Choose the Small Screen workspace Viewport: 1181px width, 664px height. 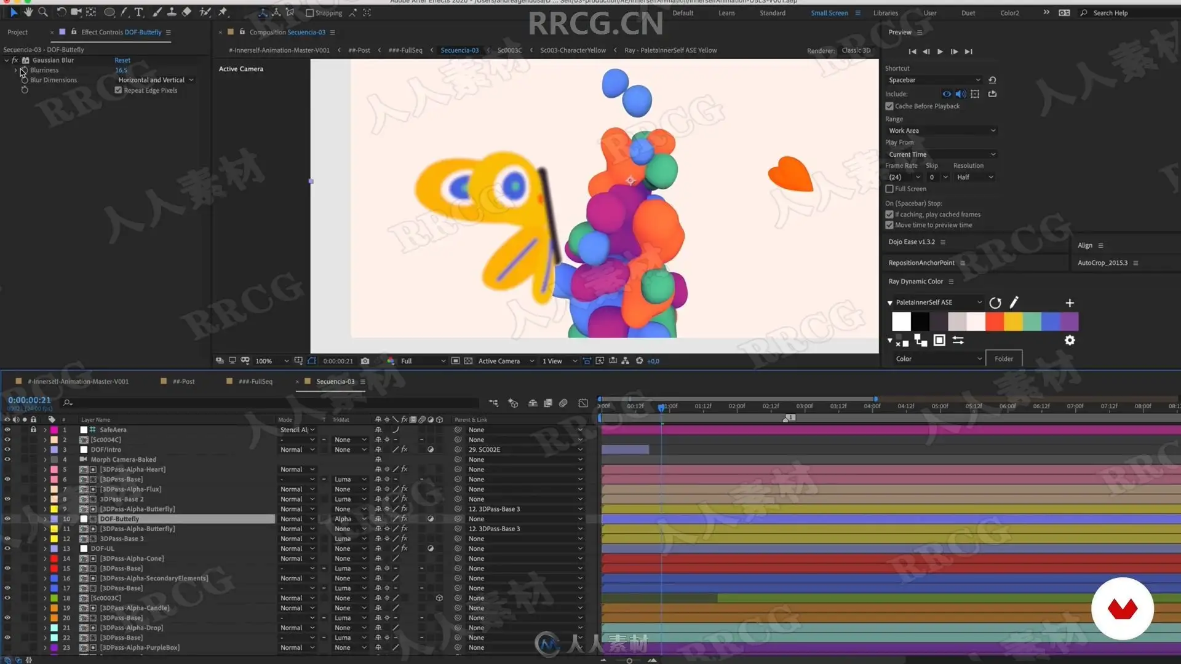click(829, 13)
